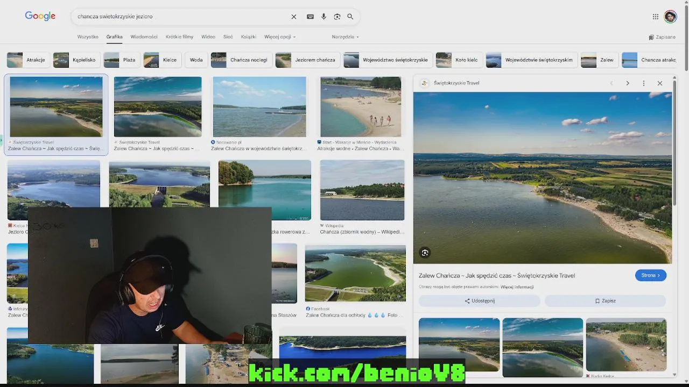Open Więcej informacji copyright link
Screen dimensions: 689x387
517,287
